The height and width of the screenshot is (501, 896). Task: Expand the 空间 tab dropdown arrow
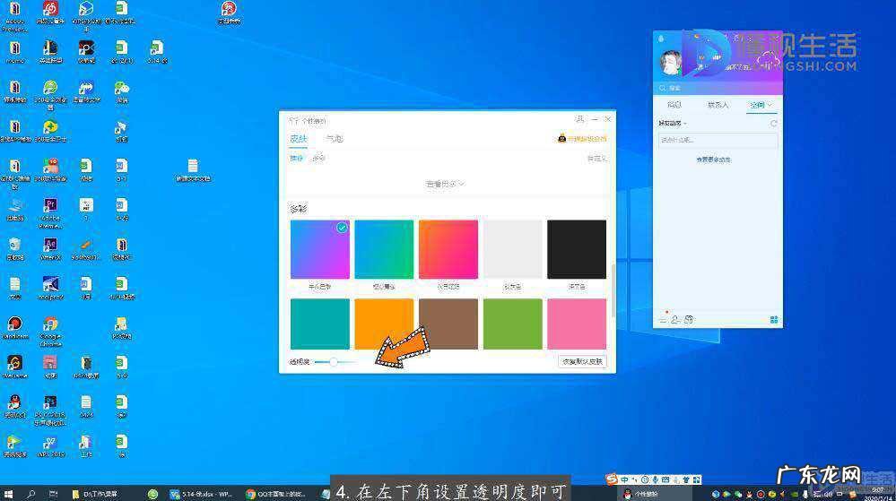tap(770, 105)
